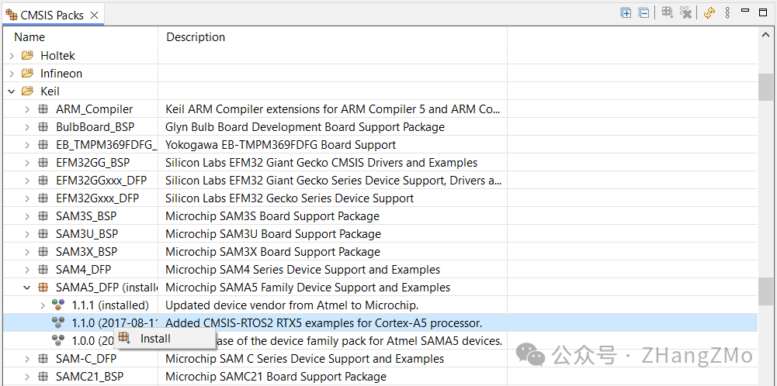Image resolution: width=777 pixels, height=386 pixels.
Task: Choose Install from the context menu
Action: coord(165,339)
